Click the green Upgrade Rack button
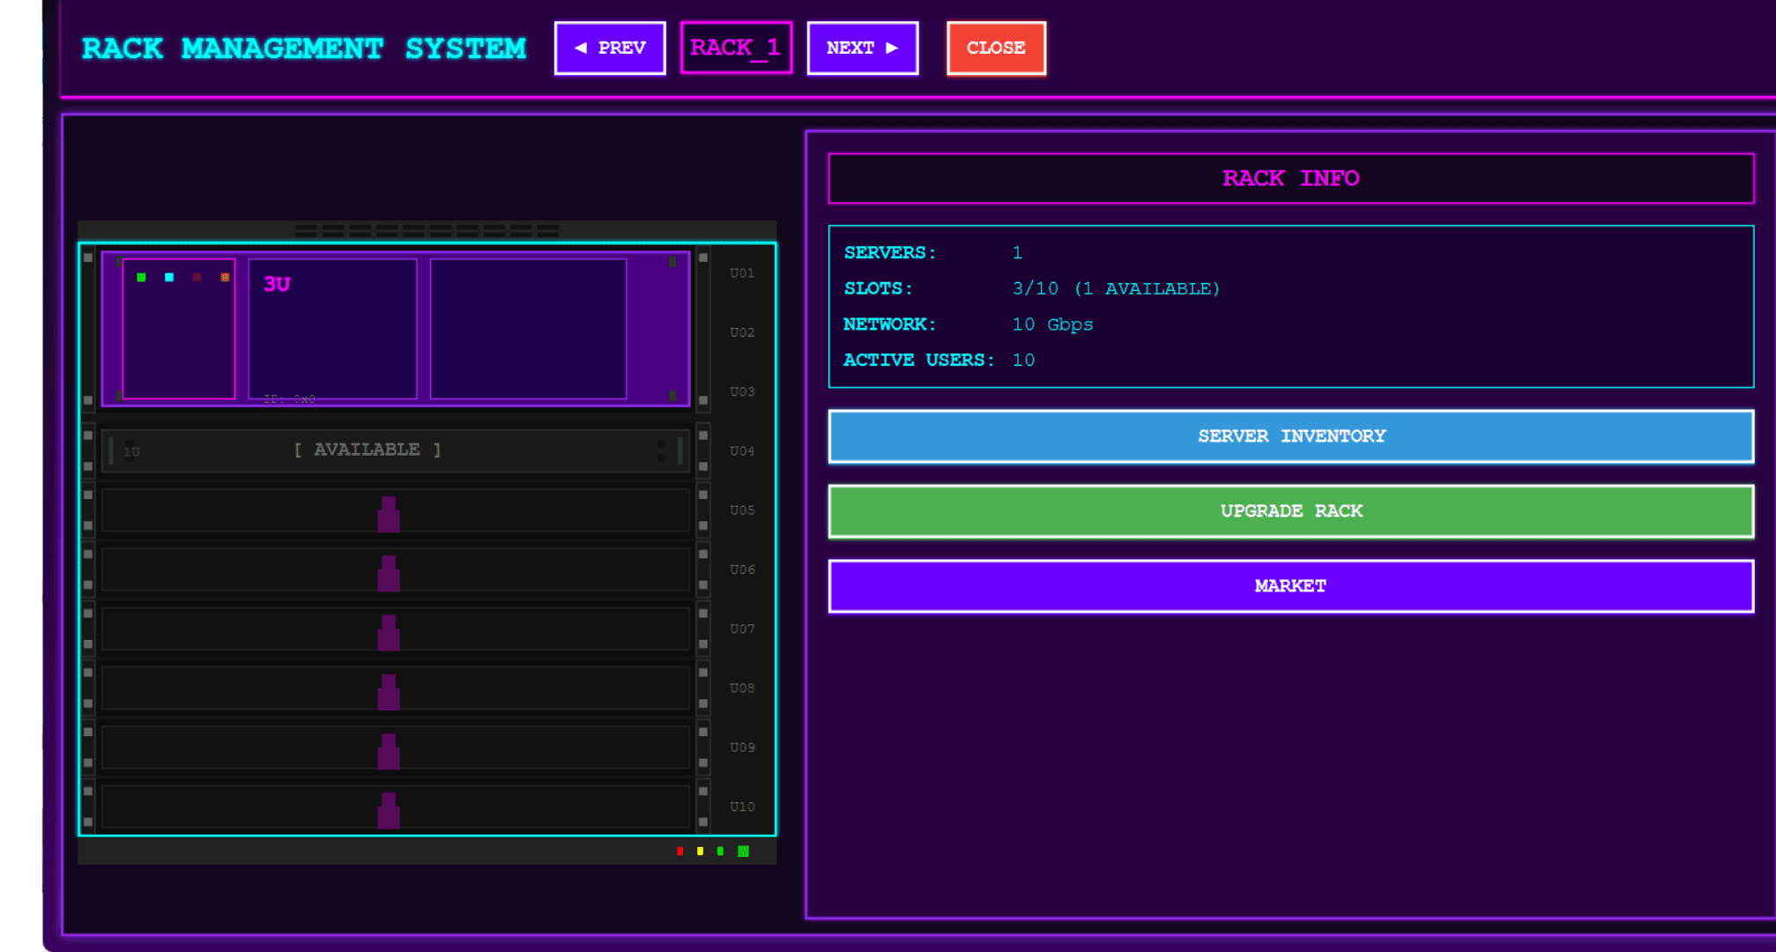Screen dimensions: 1776x952 (x=1290, y=511)
